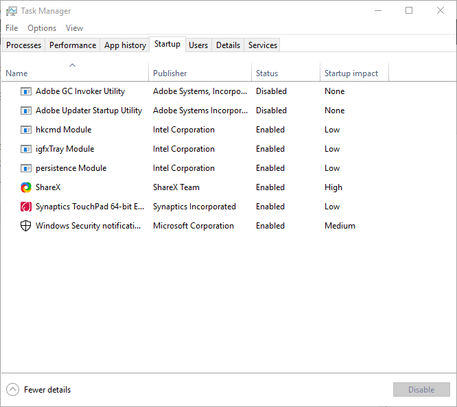Click the ShareX Team publisher cell

coord(176,187)
